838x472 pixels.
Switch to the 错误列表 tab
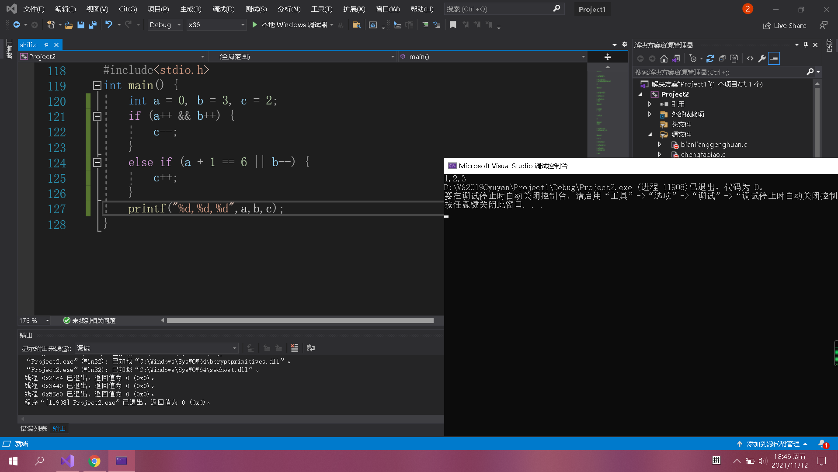[x=34, y=428]
